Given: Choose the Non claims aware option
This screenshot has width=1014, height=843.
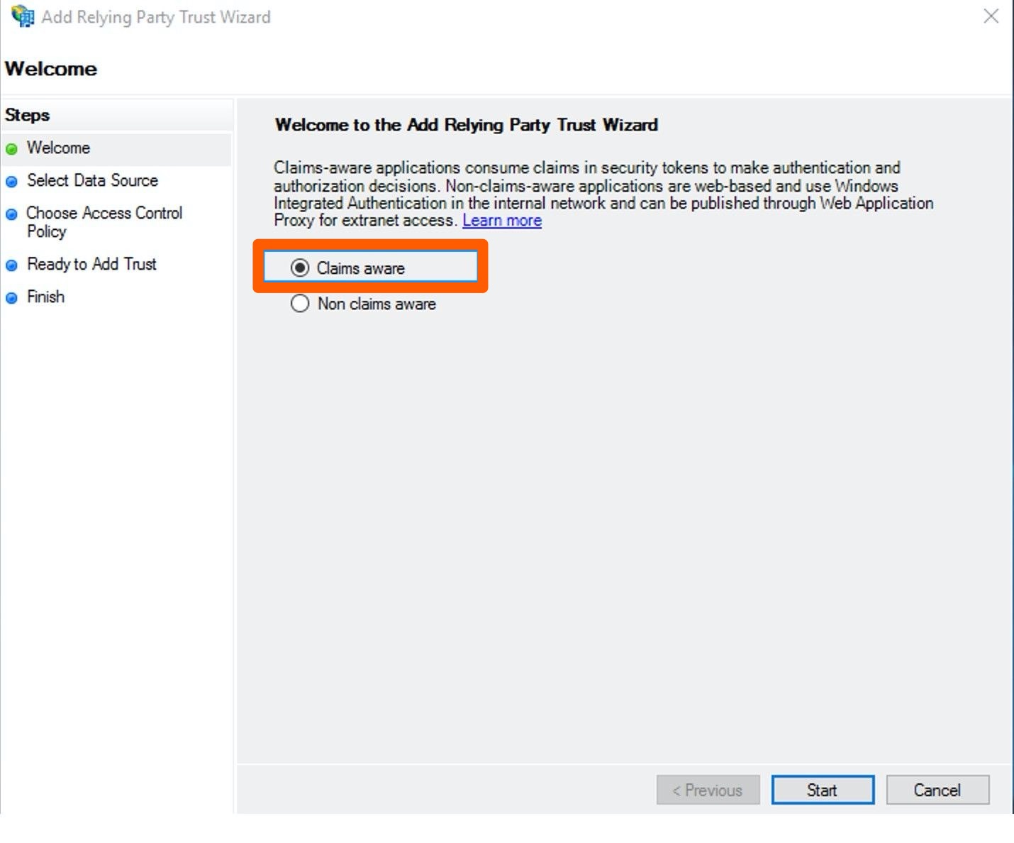Looking at the screenshot, I should point(300,304).
